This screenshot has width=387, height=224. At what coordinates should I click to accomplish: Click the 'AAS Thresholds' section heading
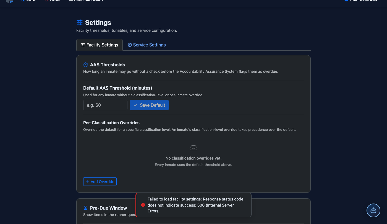[x=108, y=65]
